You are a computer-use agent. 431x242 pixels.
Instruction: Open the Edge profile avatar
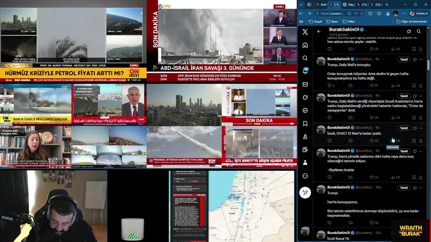tap(395, 13)
